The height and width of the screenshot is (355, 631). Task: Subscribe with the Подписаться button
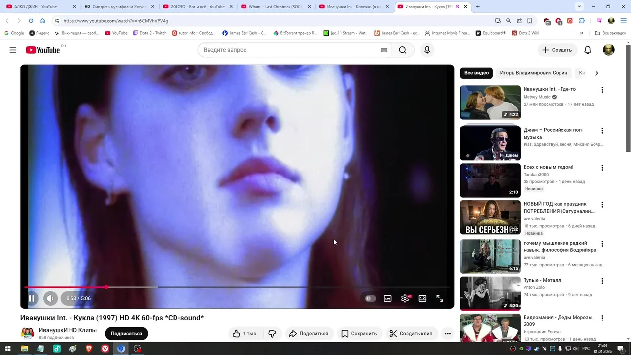click(127, 334)
